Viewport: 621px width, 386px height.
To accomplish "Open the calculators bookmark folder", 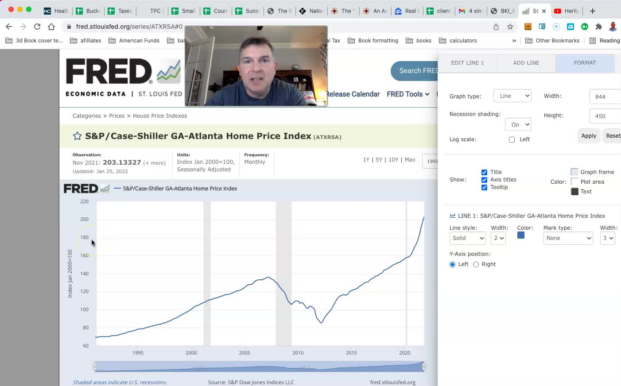I will pos(458,41).
